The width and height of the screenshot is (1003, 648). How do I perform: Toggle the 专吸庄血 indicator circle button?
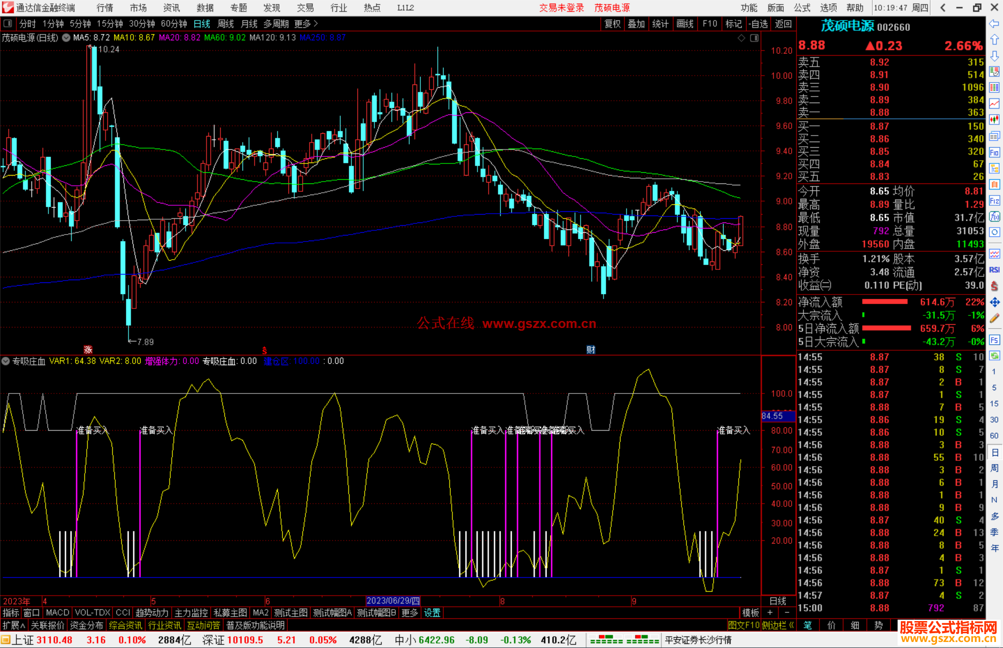click(x=6, y=361)
